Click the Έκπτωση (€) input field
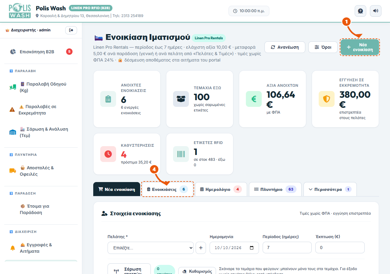Image resolution: width=390 pixels, height=274 pixels. 340,248
